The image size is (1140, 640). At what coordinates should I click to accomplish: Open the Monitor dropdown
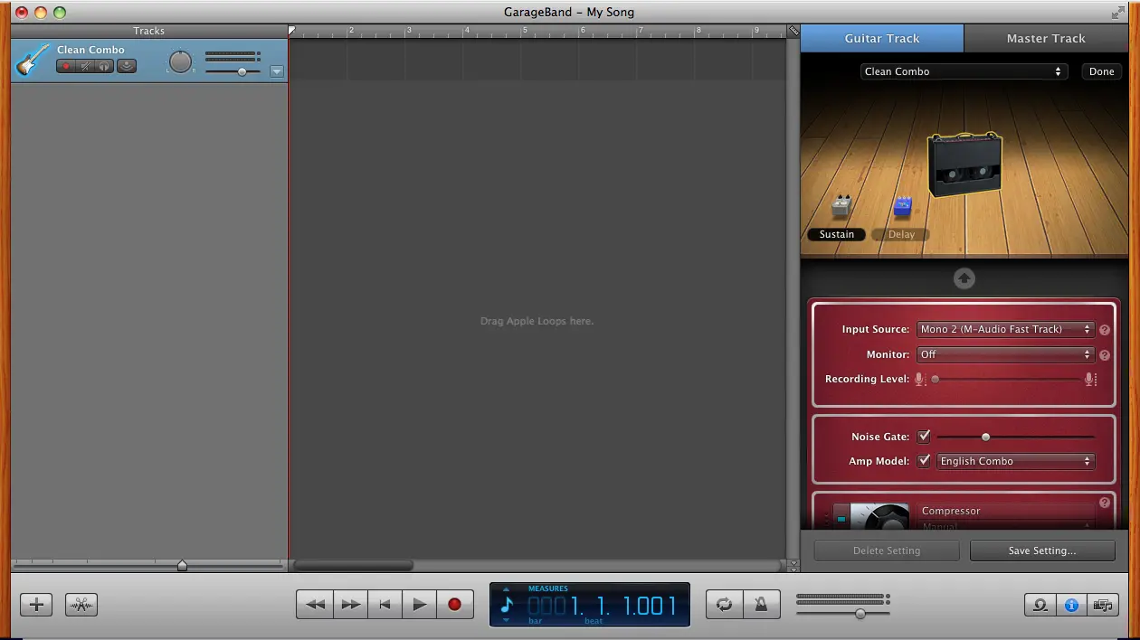1006,354
